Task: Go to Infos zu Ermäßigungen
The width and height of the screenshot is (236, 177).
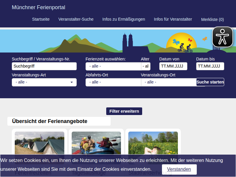Action: click(x=124, y=19)
